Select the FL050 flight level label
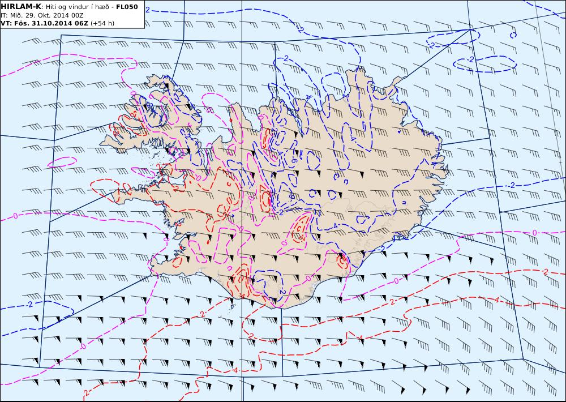The width and height of the screenshot is (566, 402). click(127, 7)
